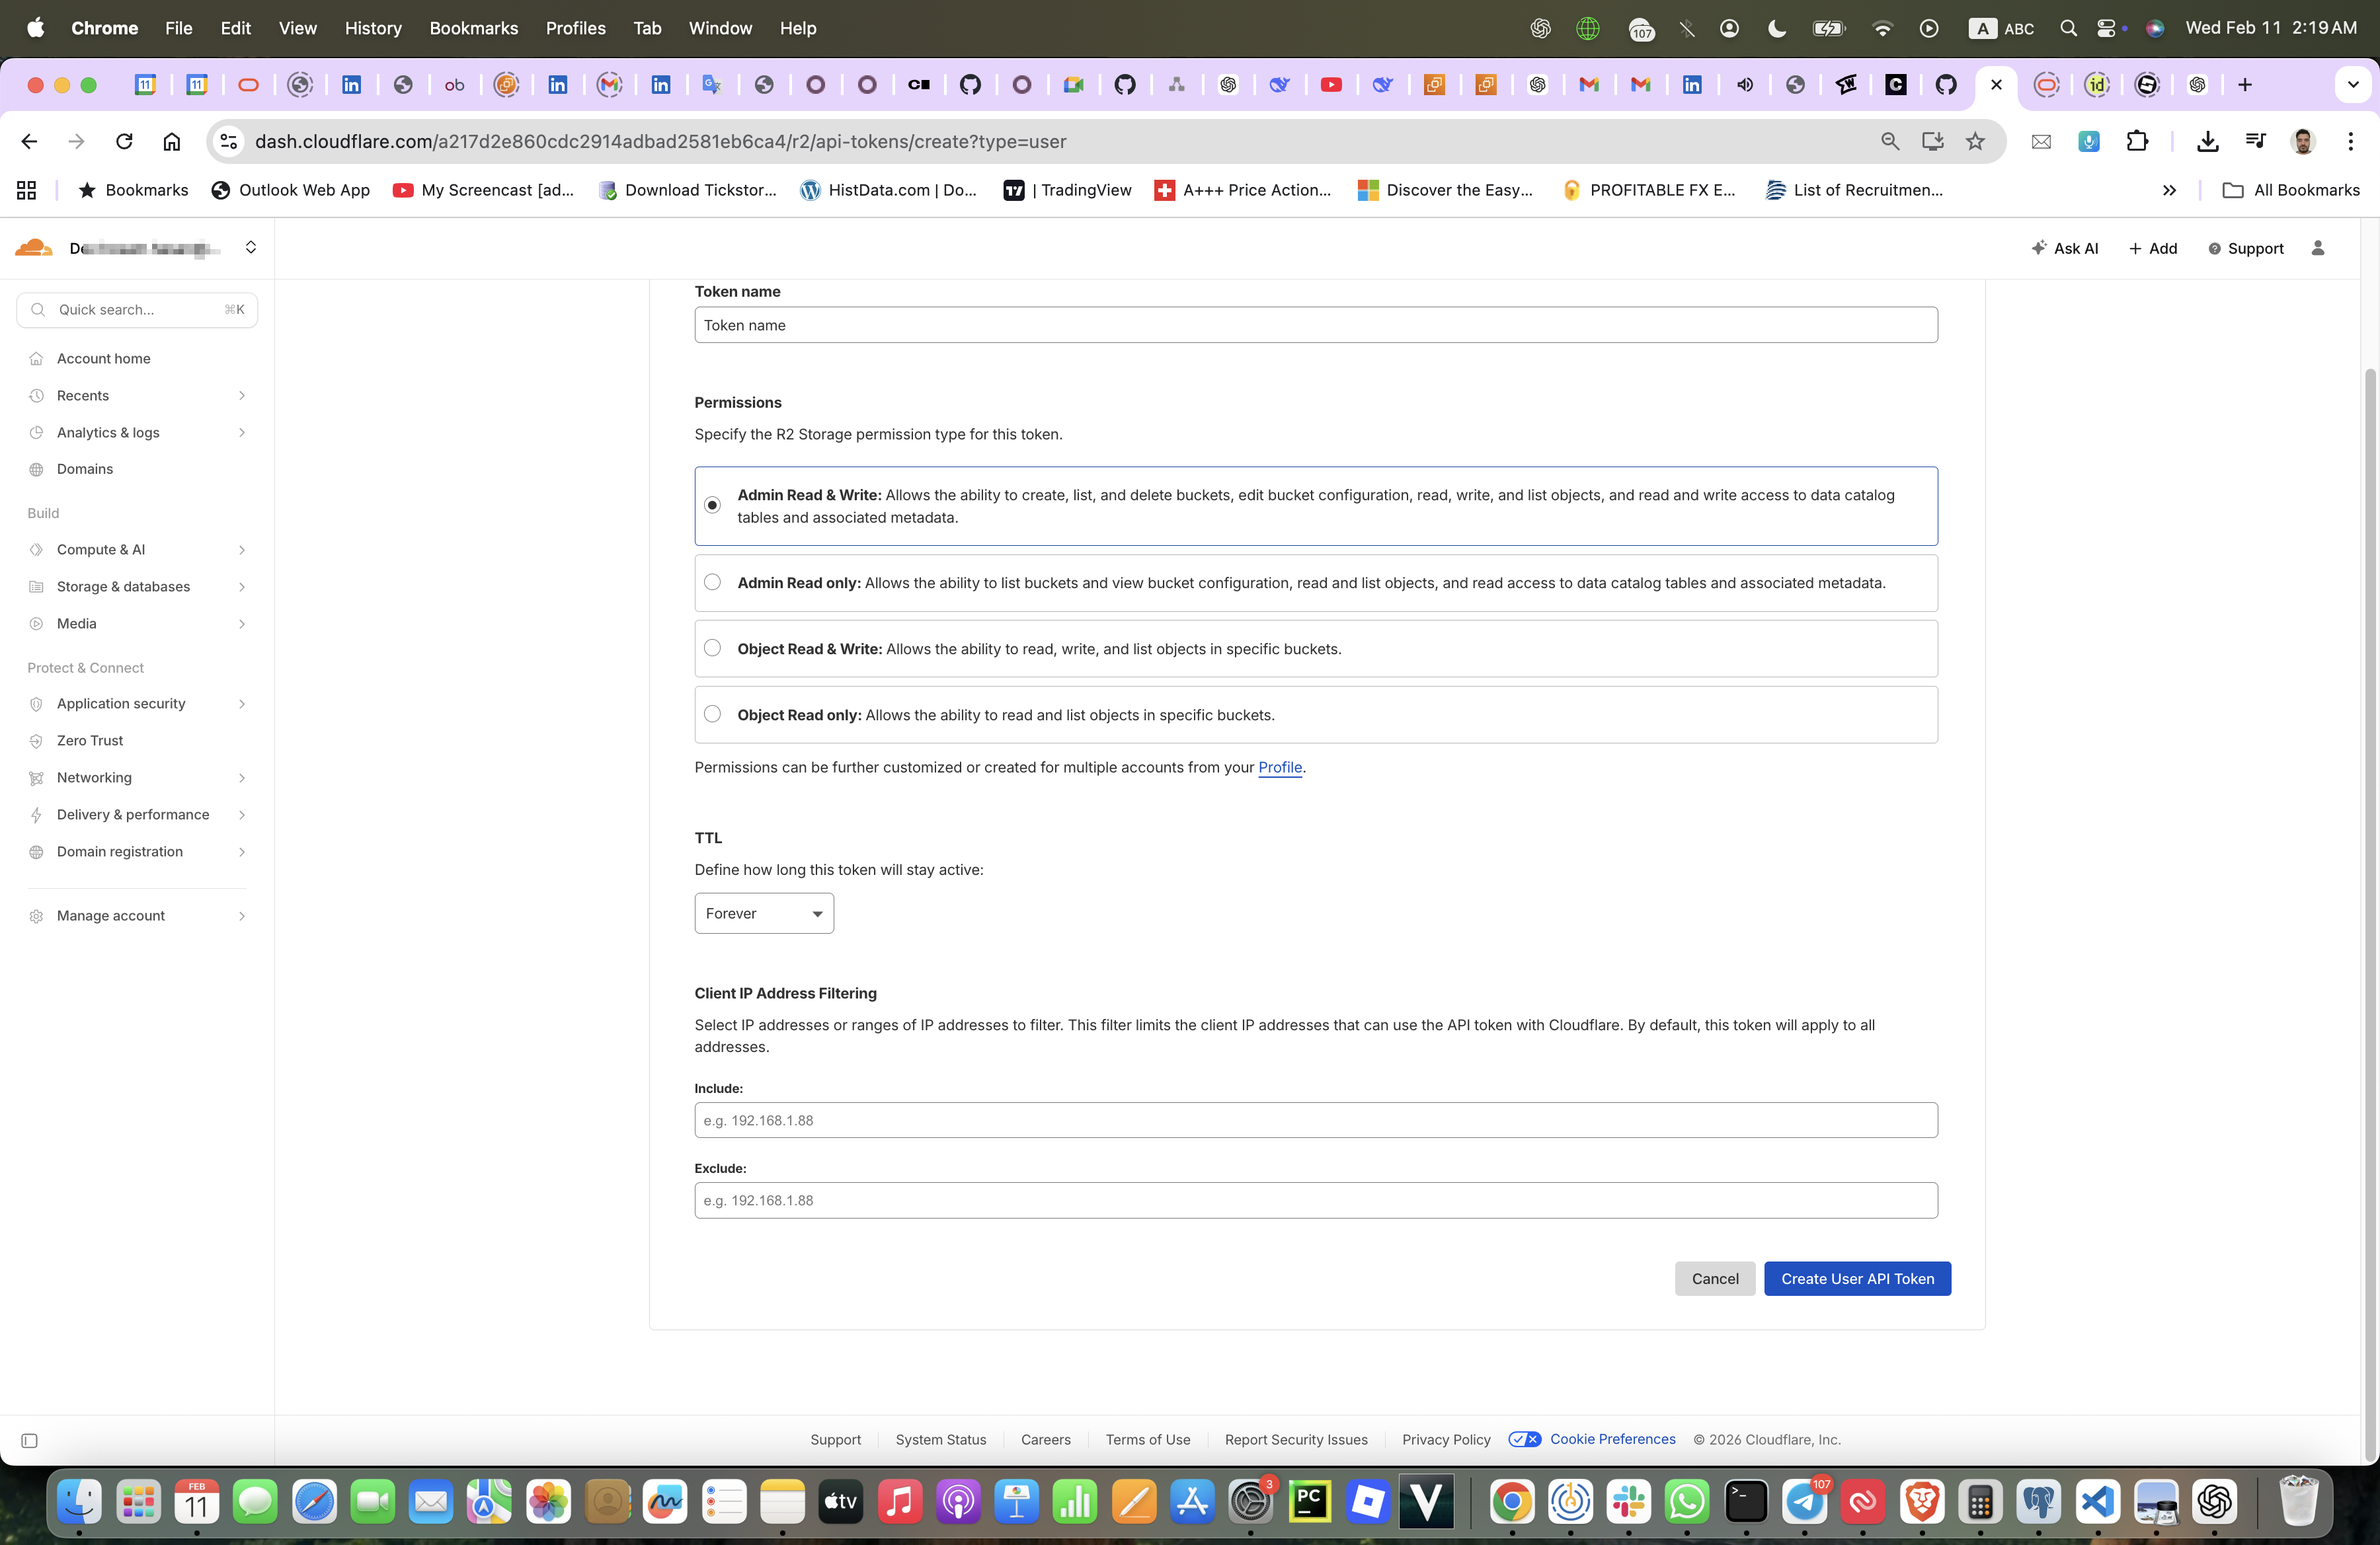
Task: Select Admin Read only radio button
Action: (712, 583)
